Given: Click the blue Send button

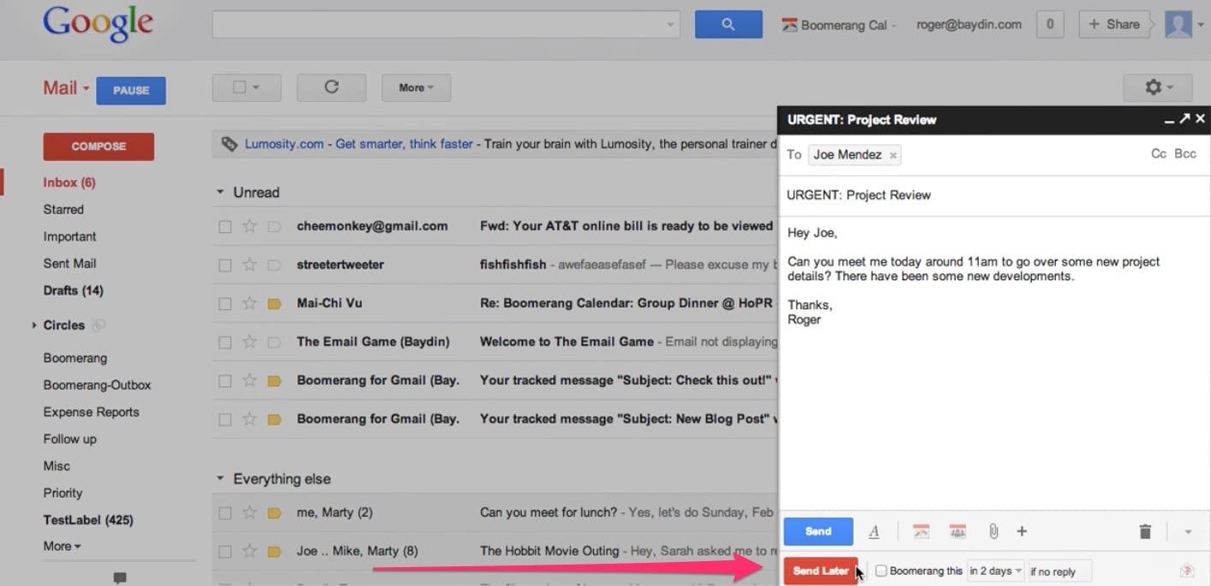Looking at the screenshot, I should click(x=818, y=531).
